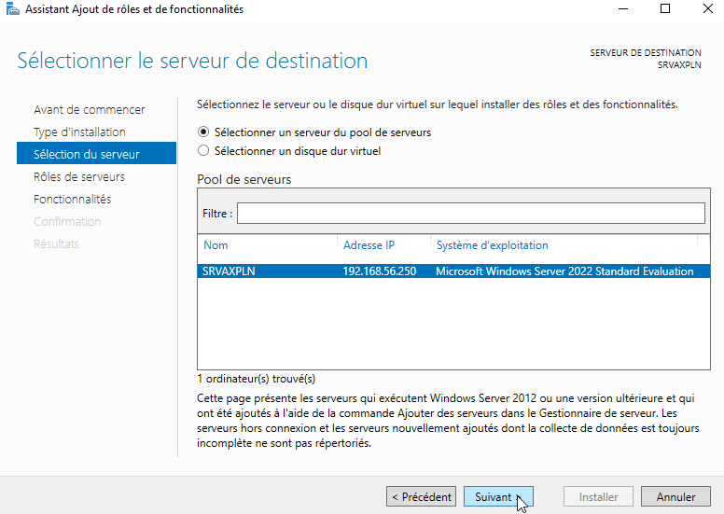
Task: Click into the Filtre text box
Action: coord(470,214)
